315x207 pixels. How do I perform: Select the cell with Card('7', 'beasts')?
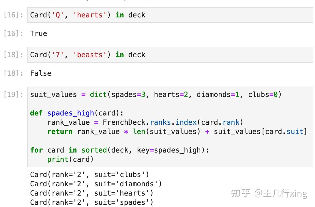pos(170,55)
